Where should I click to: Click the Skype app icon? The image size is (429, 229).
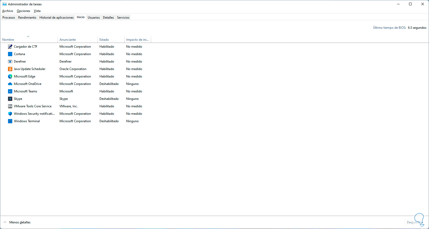point(10,99)
